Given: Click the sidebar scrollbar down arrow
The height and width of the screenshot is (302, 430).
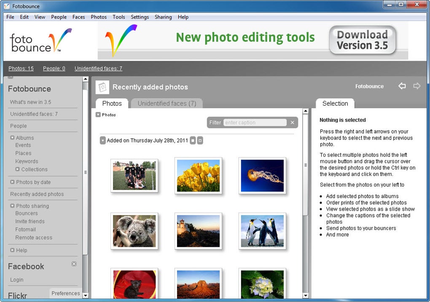Looking at the screenshot, I should [x=85, y=296].
